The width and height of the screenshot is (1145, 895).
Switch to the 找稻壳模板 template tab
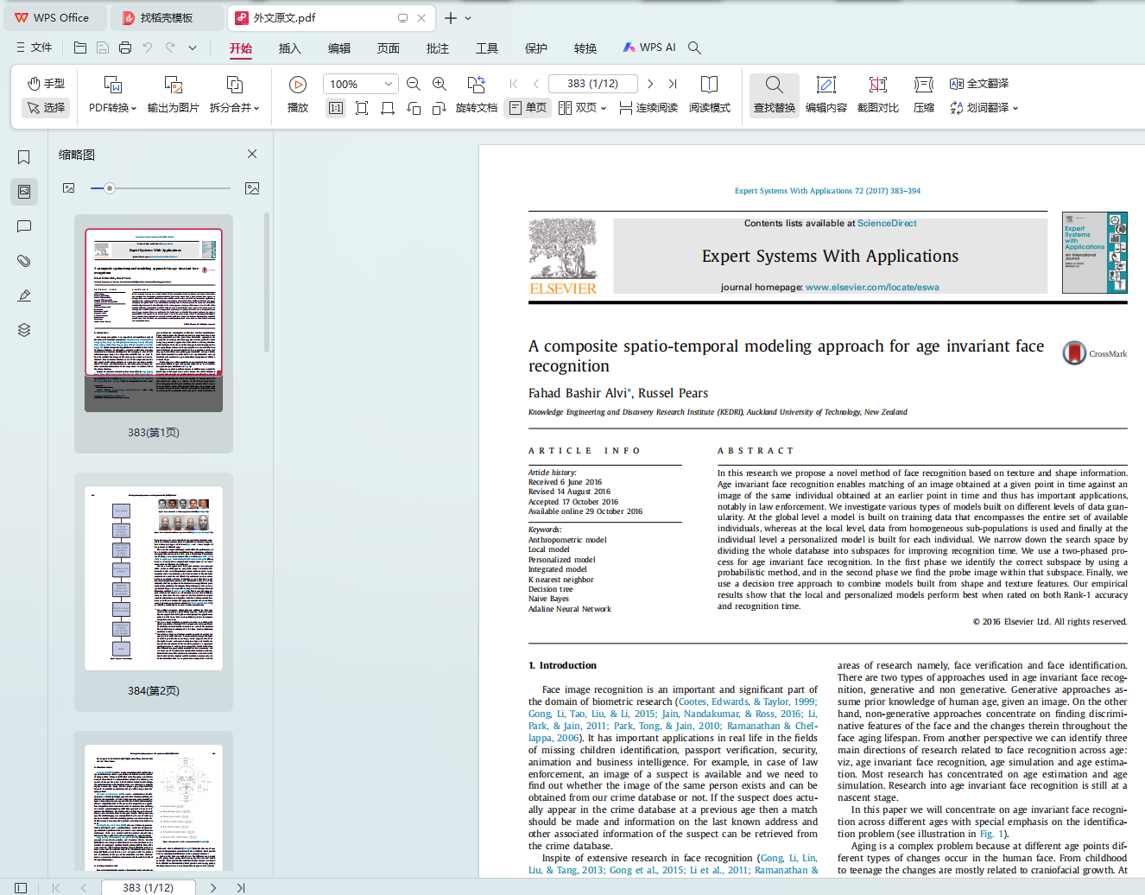(x=168, y=17)
